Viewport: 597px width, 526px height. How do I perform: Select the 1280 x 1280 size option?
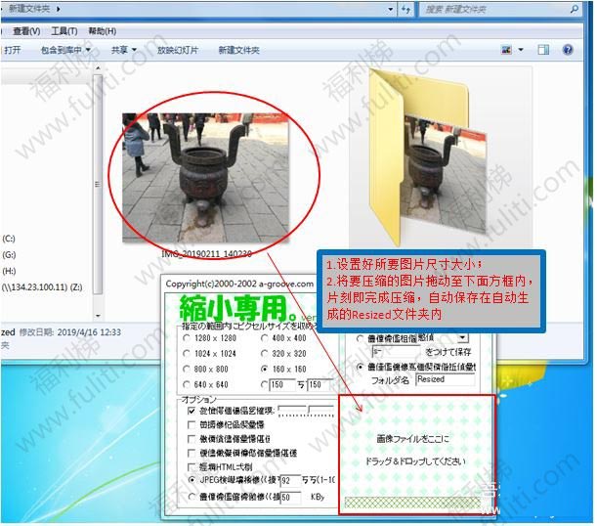pyautogui.click(x=188, y=337)
